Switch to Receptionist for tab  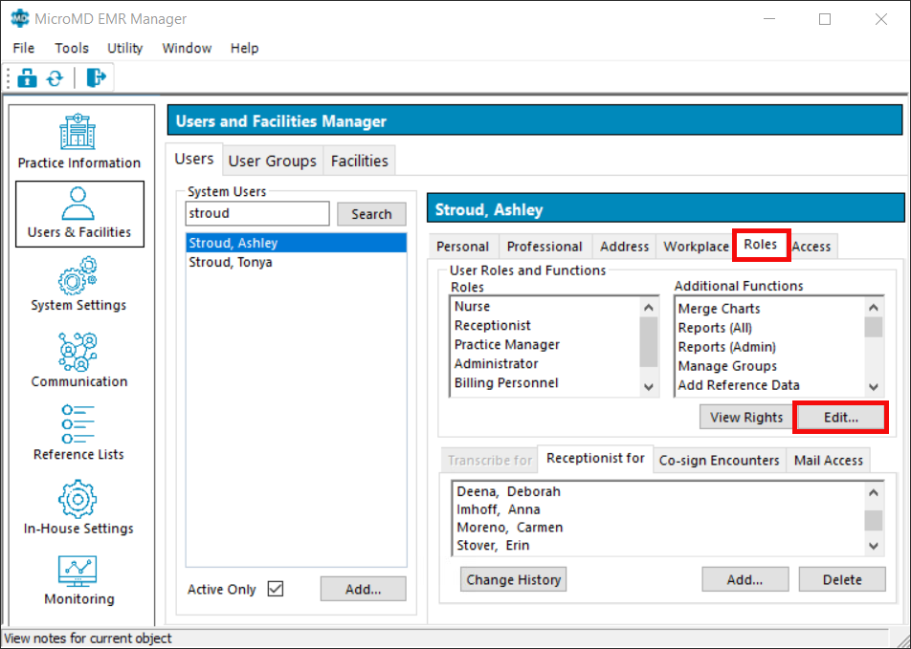[595, 459]
